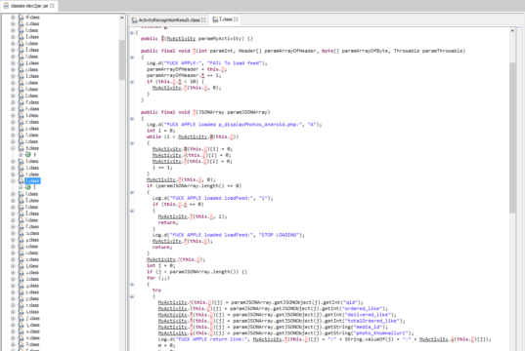Collapse the while loop code block
Viewport: 525px width, 351px height.
click(132, 143)
